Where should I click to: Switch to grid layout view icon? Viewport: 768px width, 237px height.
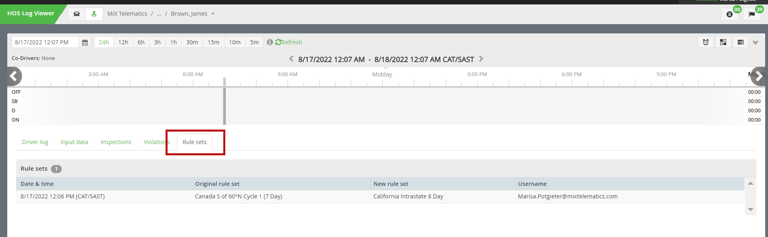click(x=723, y=42)
